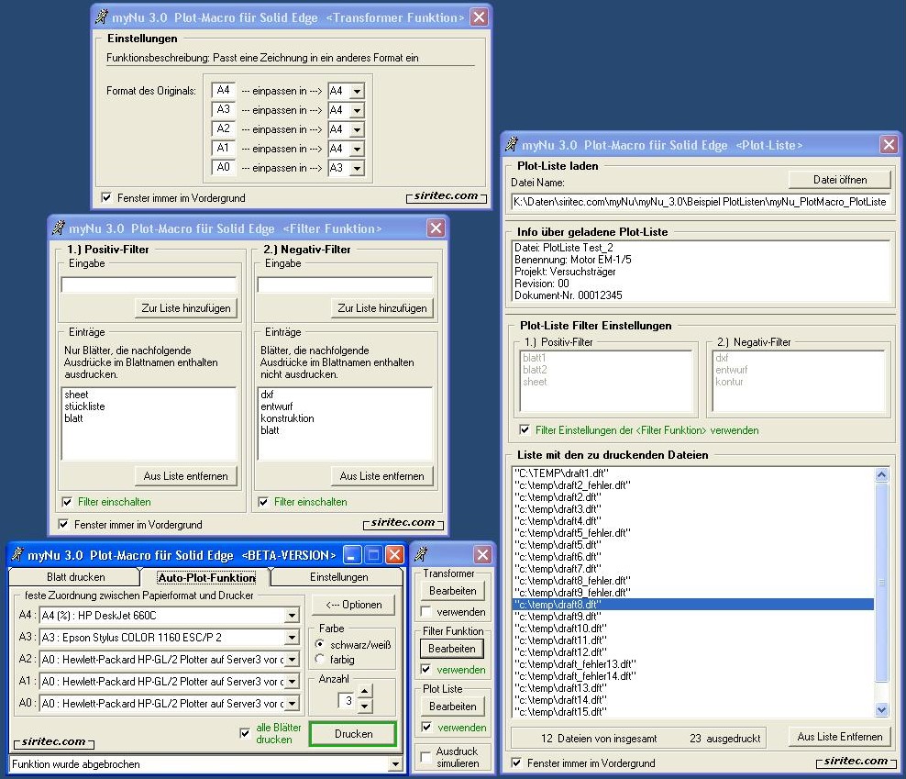Toggle 'Fenster immer im Vordergrund' in Filter window

click(63, 525)
